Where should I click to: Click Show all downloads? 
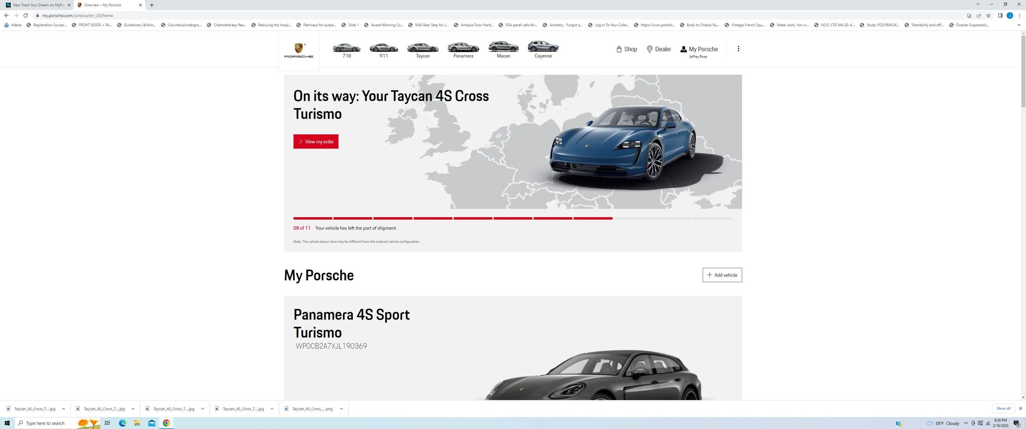(x=1003, y=408)
